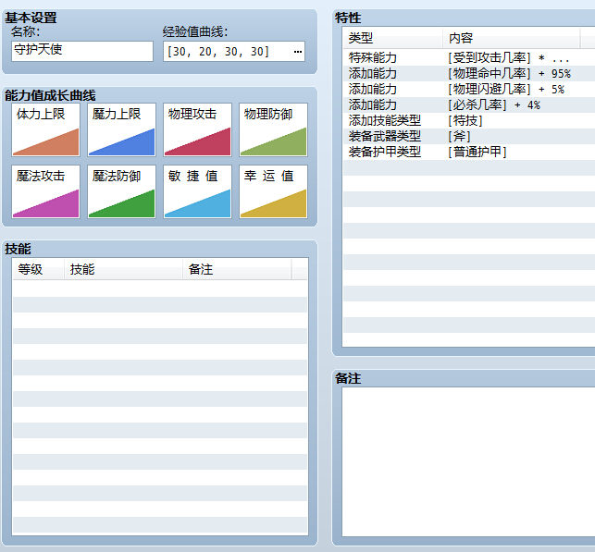Viewport: 595px width, 552px height.
Task: Click the 技能 column header in skills table
Action: point(123,269)
